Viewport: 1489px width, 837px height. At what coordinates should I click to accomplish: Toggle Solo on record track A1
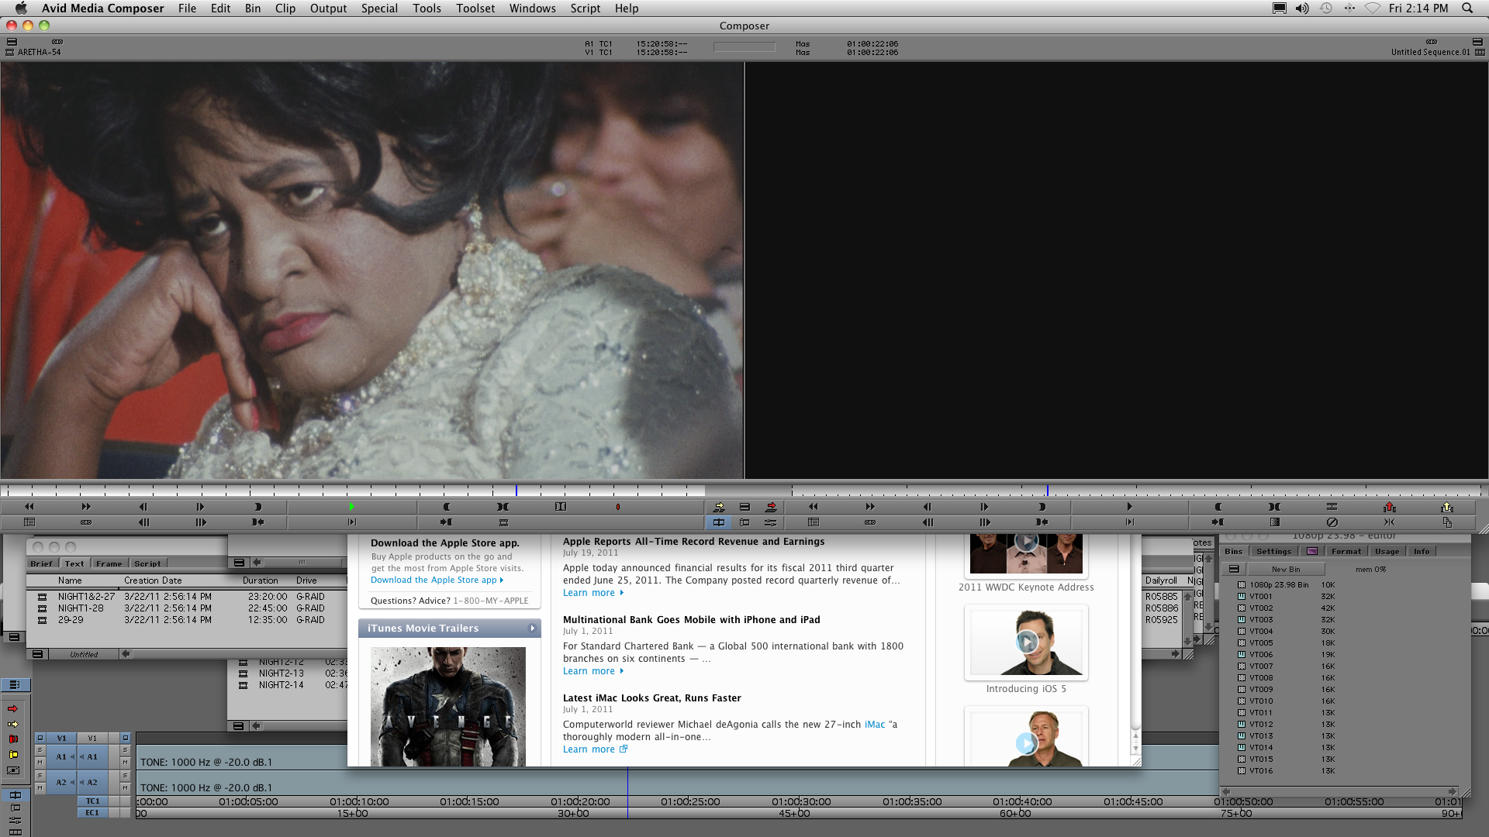tap(125, 750)
